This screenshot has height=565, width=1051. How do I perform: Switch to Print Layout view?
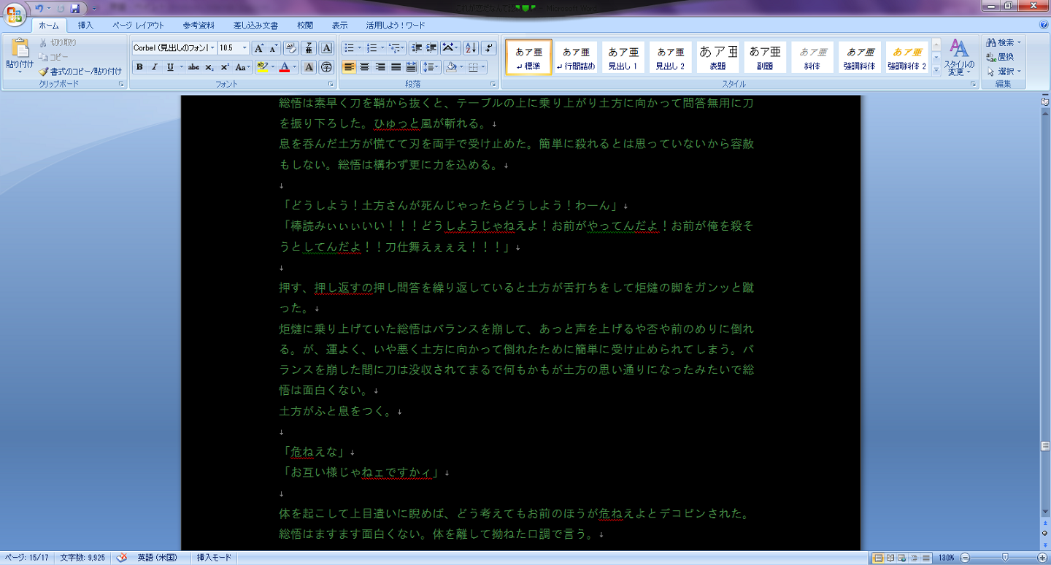[879, 558]
